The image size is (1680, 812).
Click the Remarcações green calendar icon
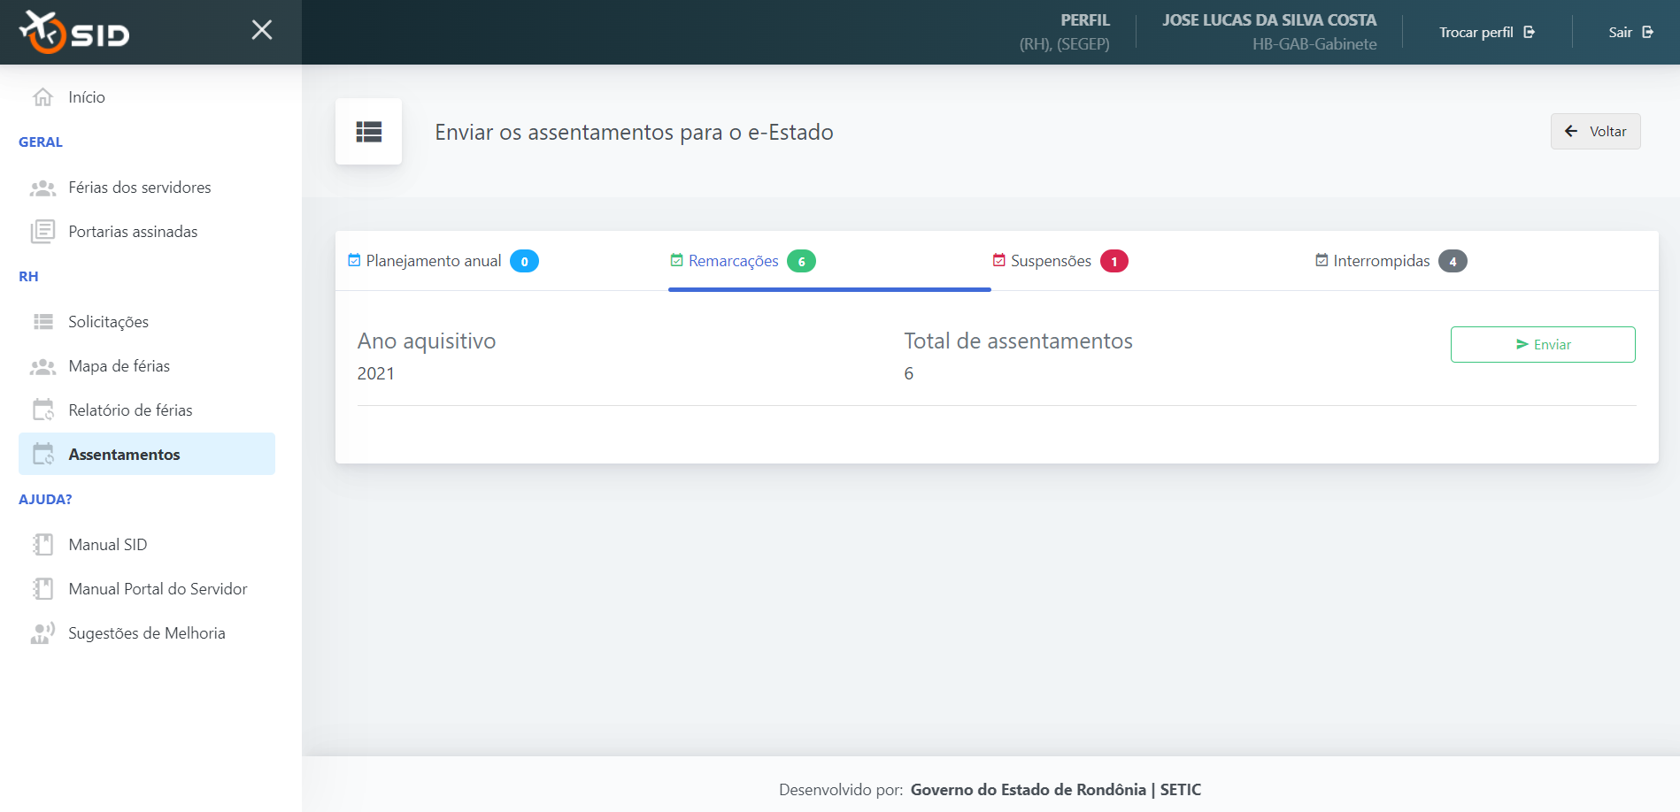(676, 260)
